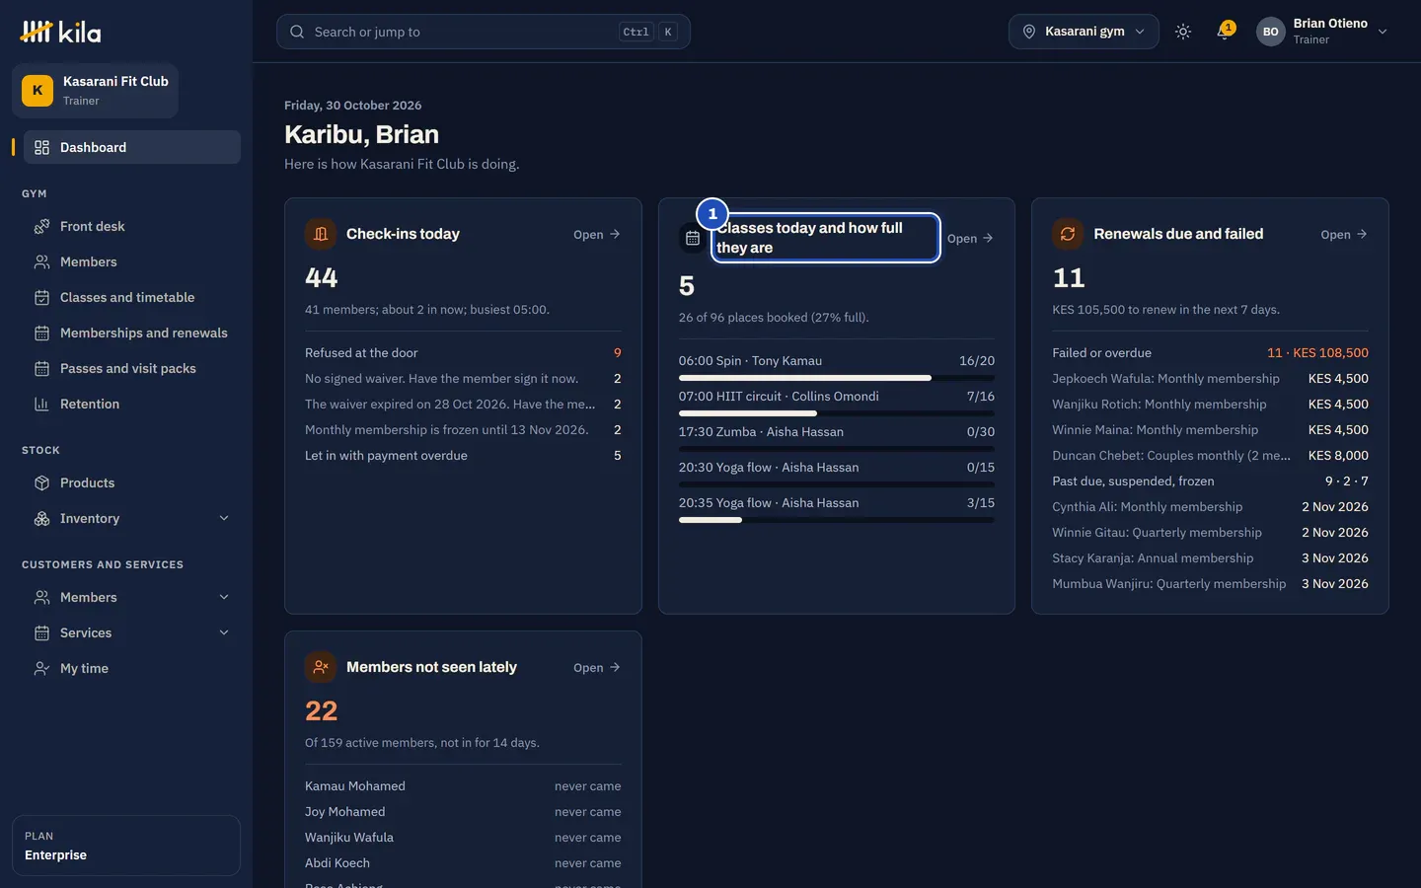The width and height of the screenshot is (1421, 888).
Task: Expand the Customers Members submenu chevron
Action: [x=224, y=597]
